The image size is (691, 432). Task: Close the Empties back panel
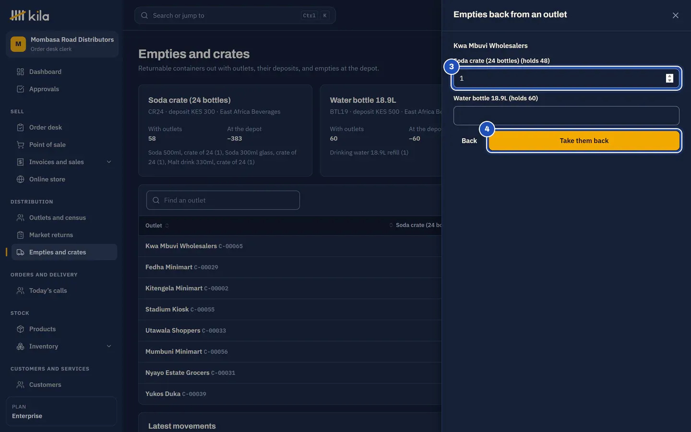pos(675,15)
